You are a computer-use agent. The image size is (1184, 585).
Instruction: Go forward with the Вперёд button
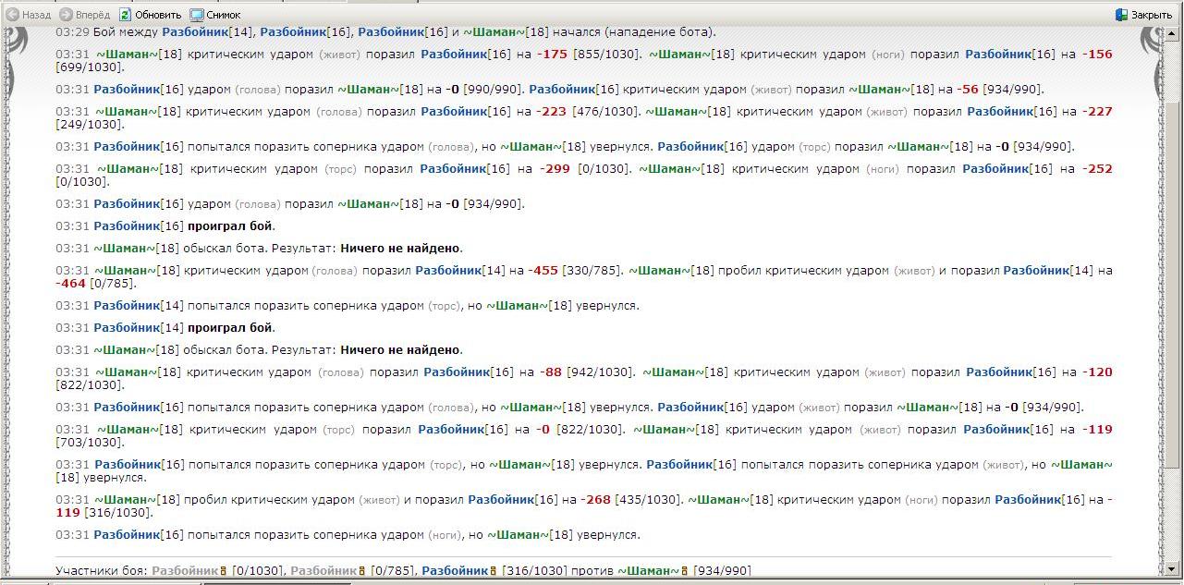84,15
